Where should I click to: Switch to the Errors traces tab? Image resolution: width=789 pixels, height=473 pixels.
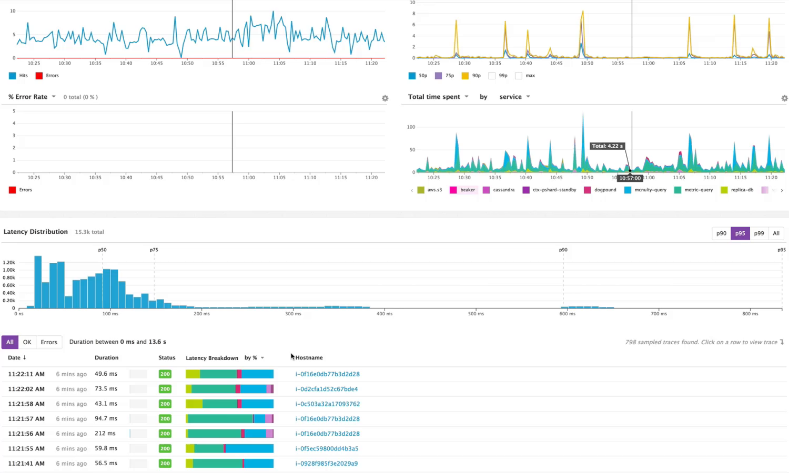48,342
